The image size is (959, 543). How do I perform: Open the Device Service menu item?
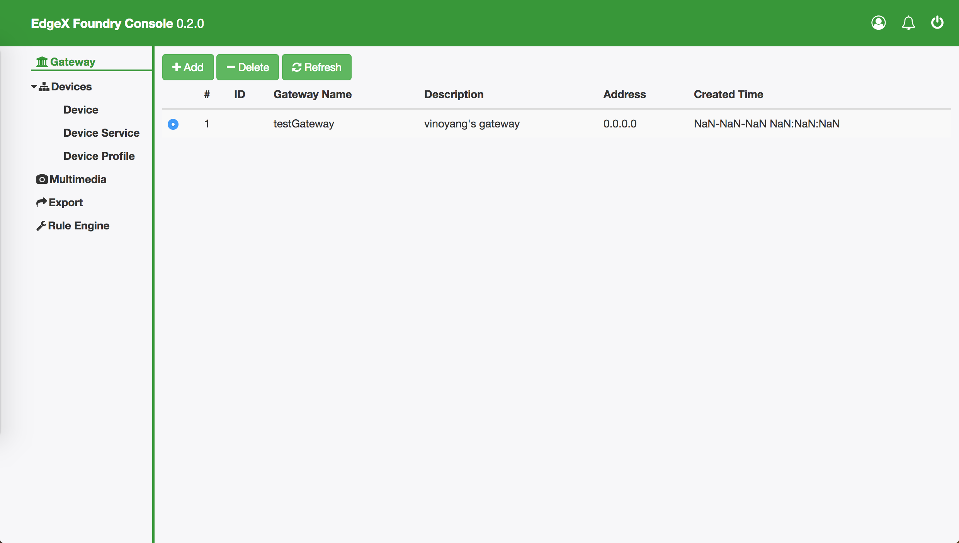point(101,133)
